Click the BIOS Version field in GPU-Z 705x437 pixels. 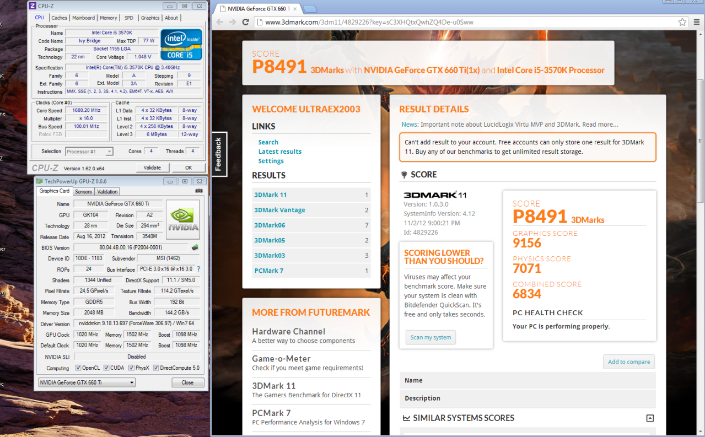pos(130,248)
